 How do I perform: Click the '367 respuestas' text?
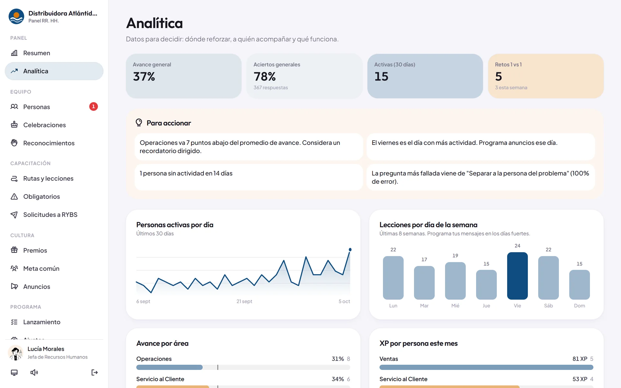tap(271, 88)
